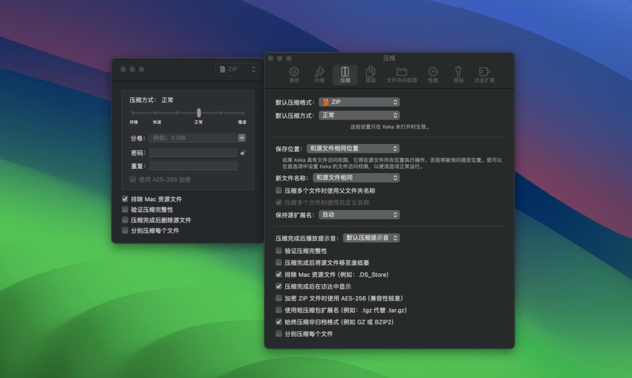Select the 压缩 compression settings icon

coord(345,73)
